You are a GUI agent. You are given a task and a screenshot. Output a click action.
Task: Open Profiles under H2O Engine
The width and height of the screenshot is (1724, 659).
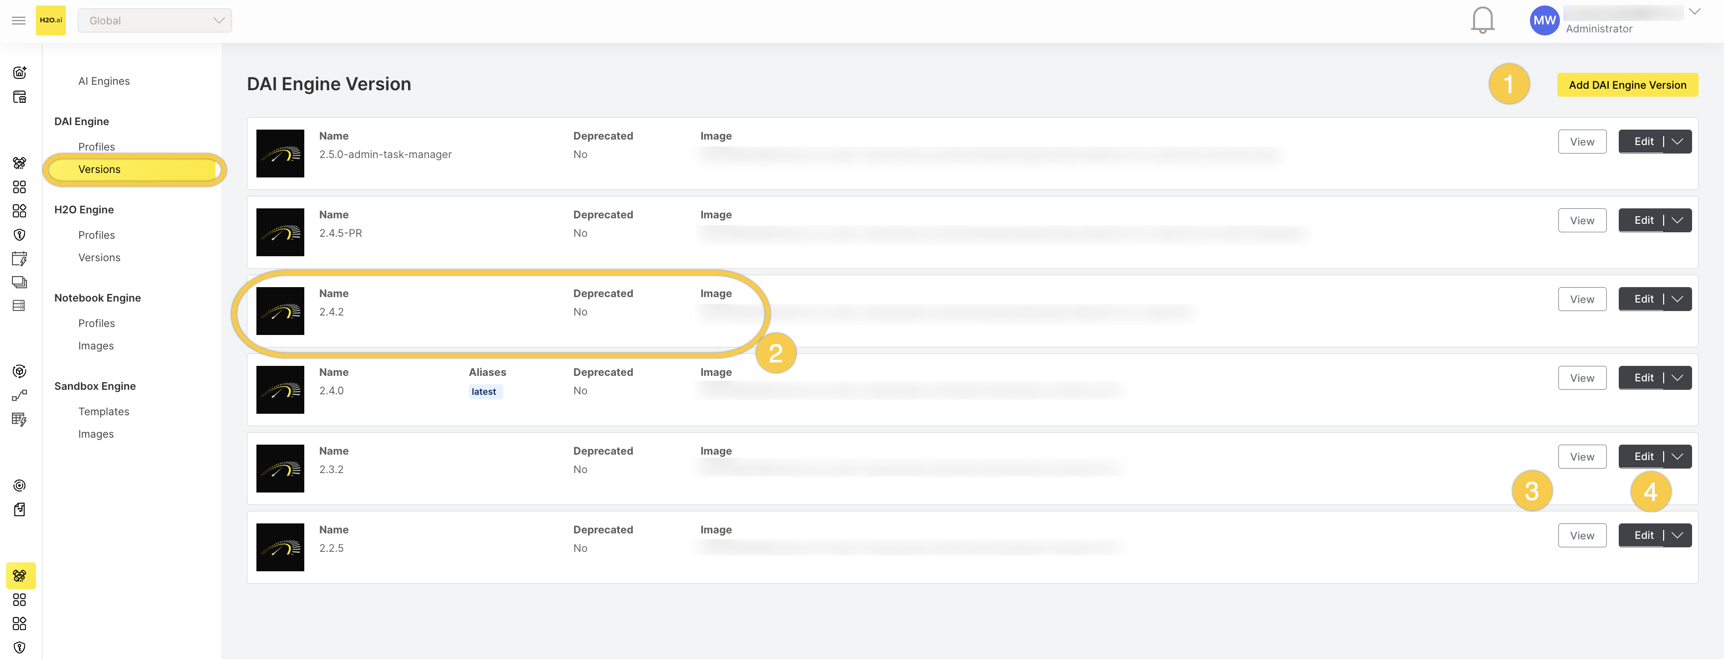click(96, 235)
